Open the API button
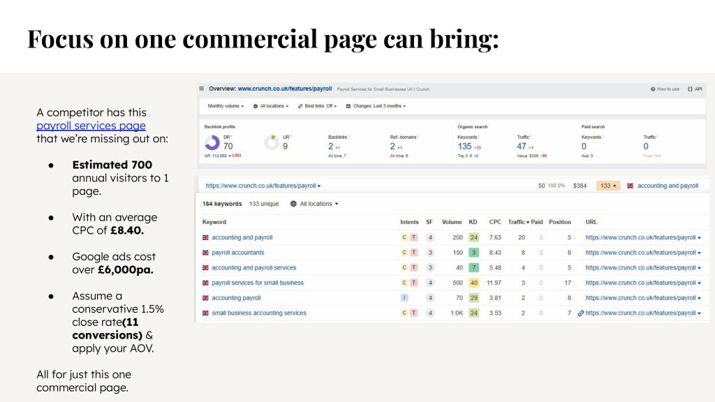Image resolution: width=715 pixels, height=402 pixels. tap(695, 89)
